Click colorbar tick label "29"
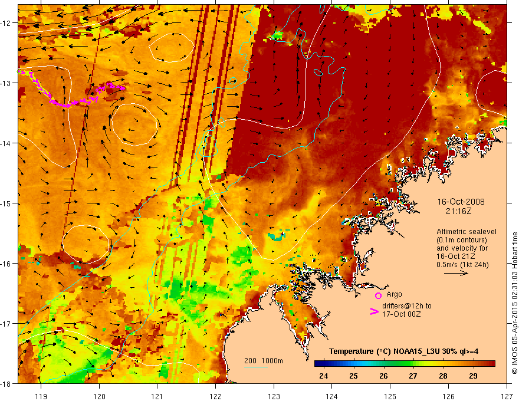Screen dimensions: 519x401 (473, 376)
